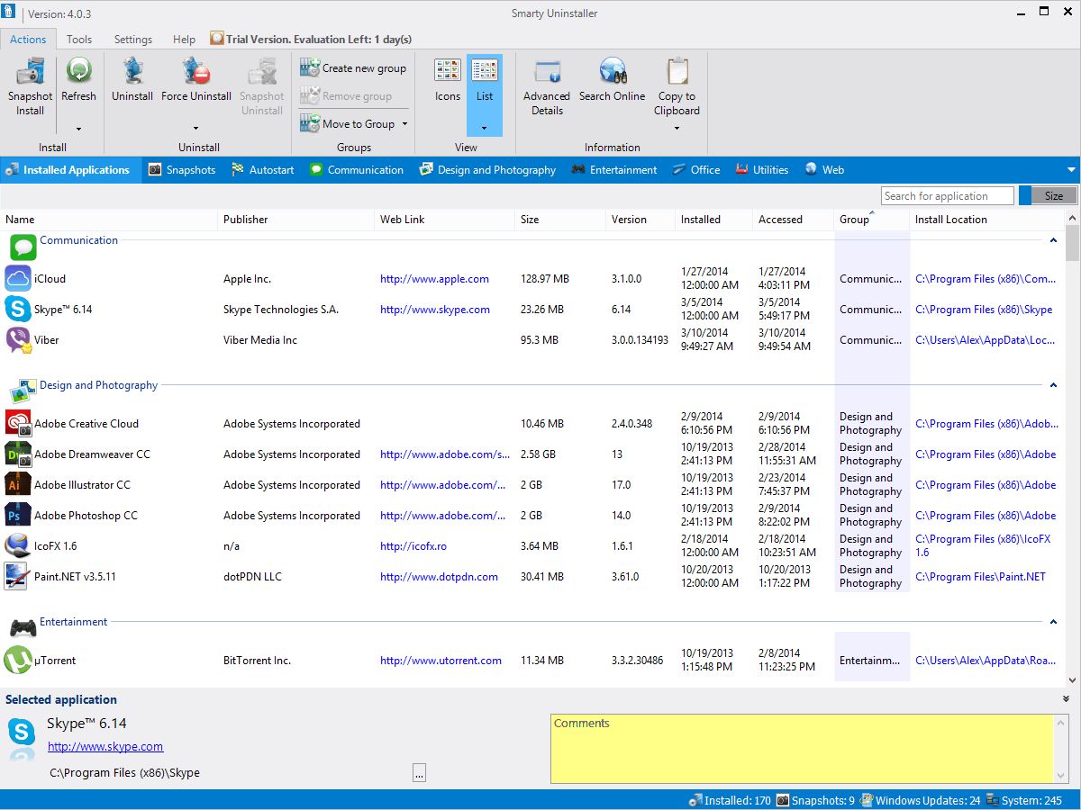
Task: Click inside the application search field
Action: [947, 195]
